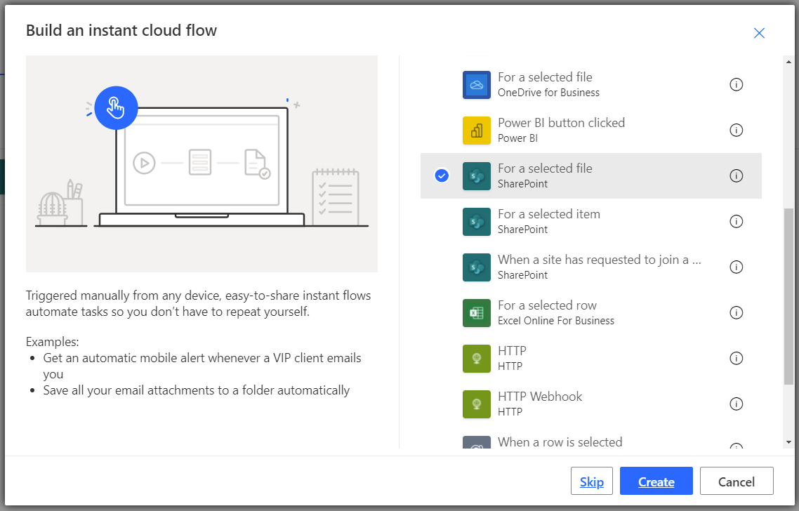Click the Cancel button
The image size is (799, 511).
coord(737,481)
